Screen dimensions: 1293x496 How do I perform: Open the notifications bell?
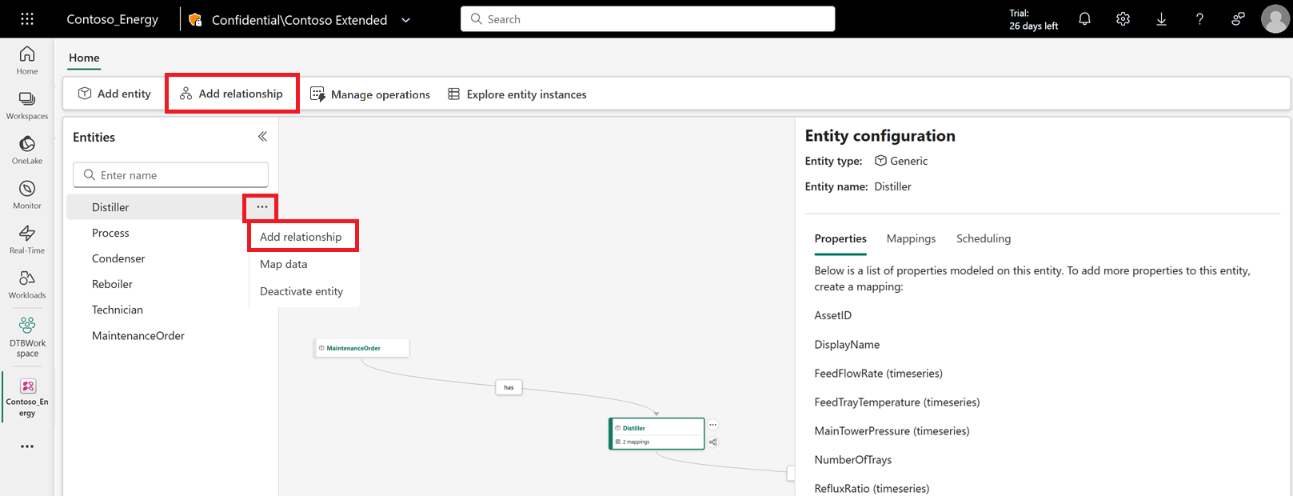[x=1084, y=19]
